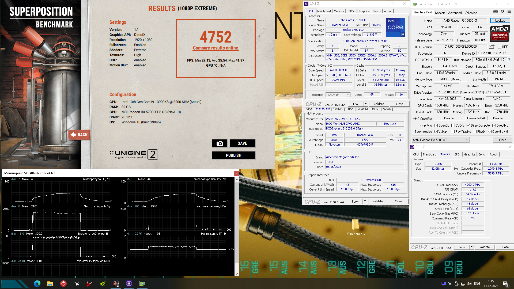
Task: Click the Superposition benchmark taskbar icon
Action: tap(116, 284)
